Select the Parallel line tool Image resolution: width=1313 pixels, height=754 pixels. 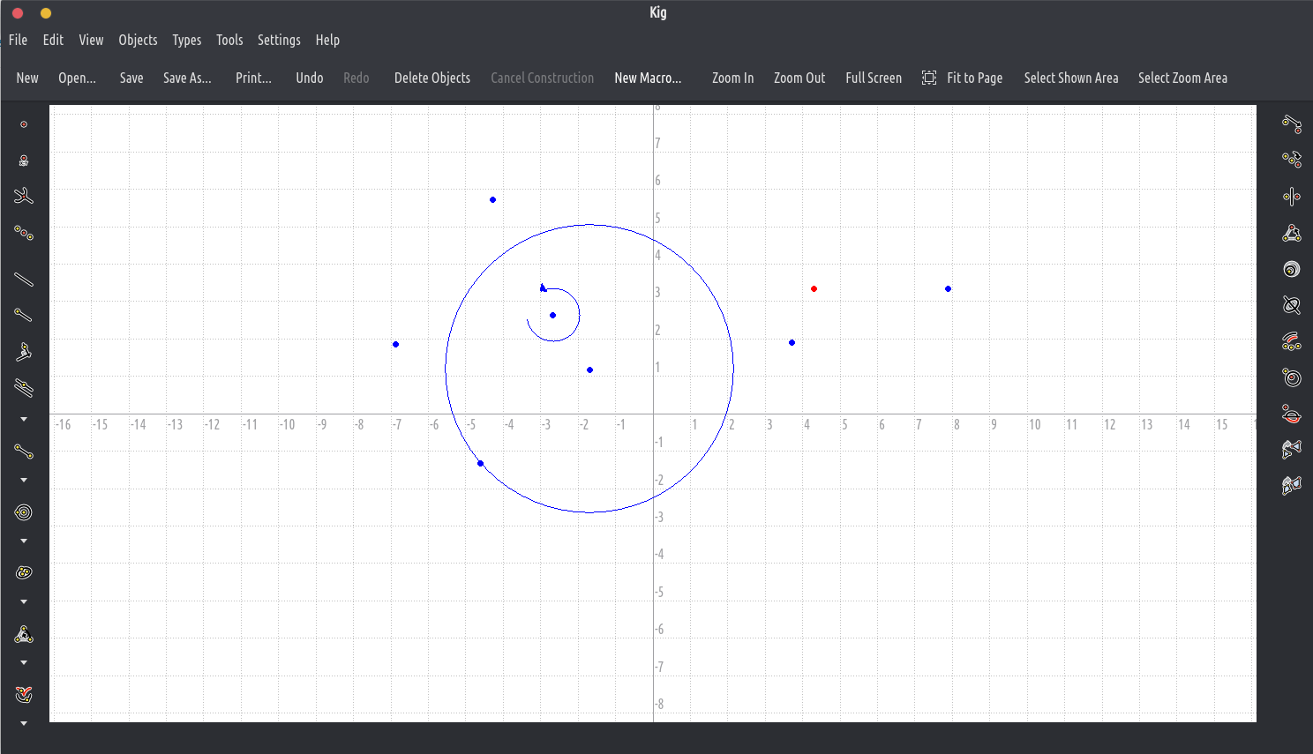click(24, 387)
